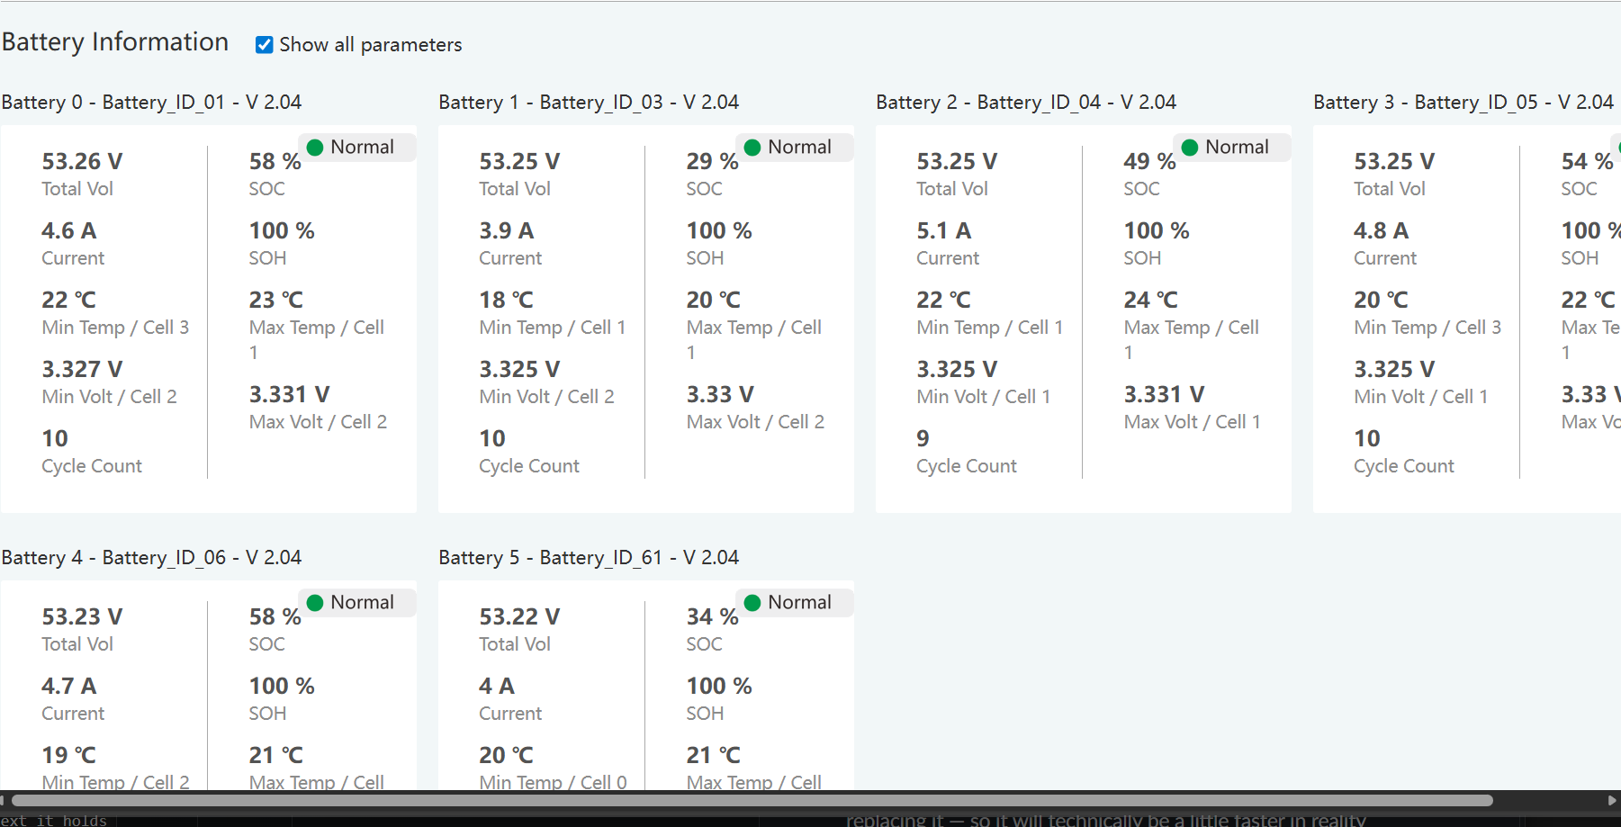Click the Battery 4 - Battery_ID_06 title
This screenshot has height=827, width=1621.
tap(151, 558)
